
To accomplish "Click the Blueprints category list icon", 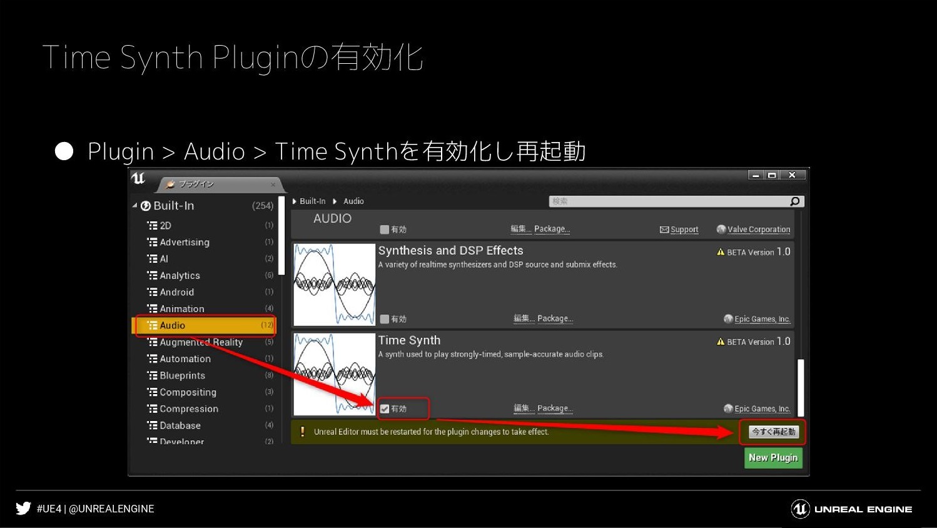I will click(x=152, y=375).
